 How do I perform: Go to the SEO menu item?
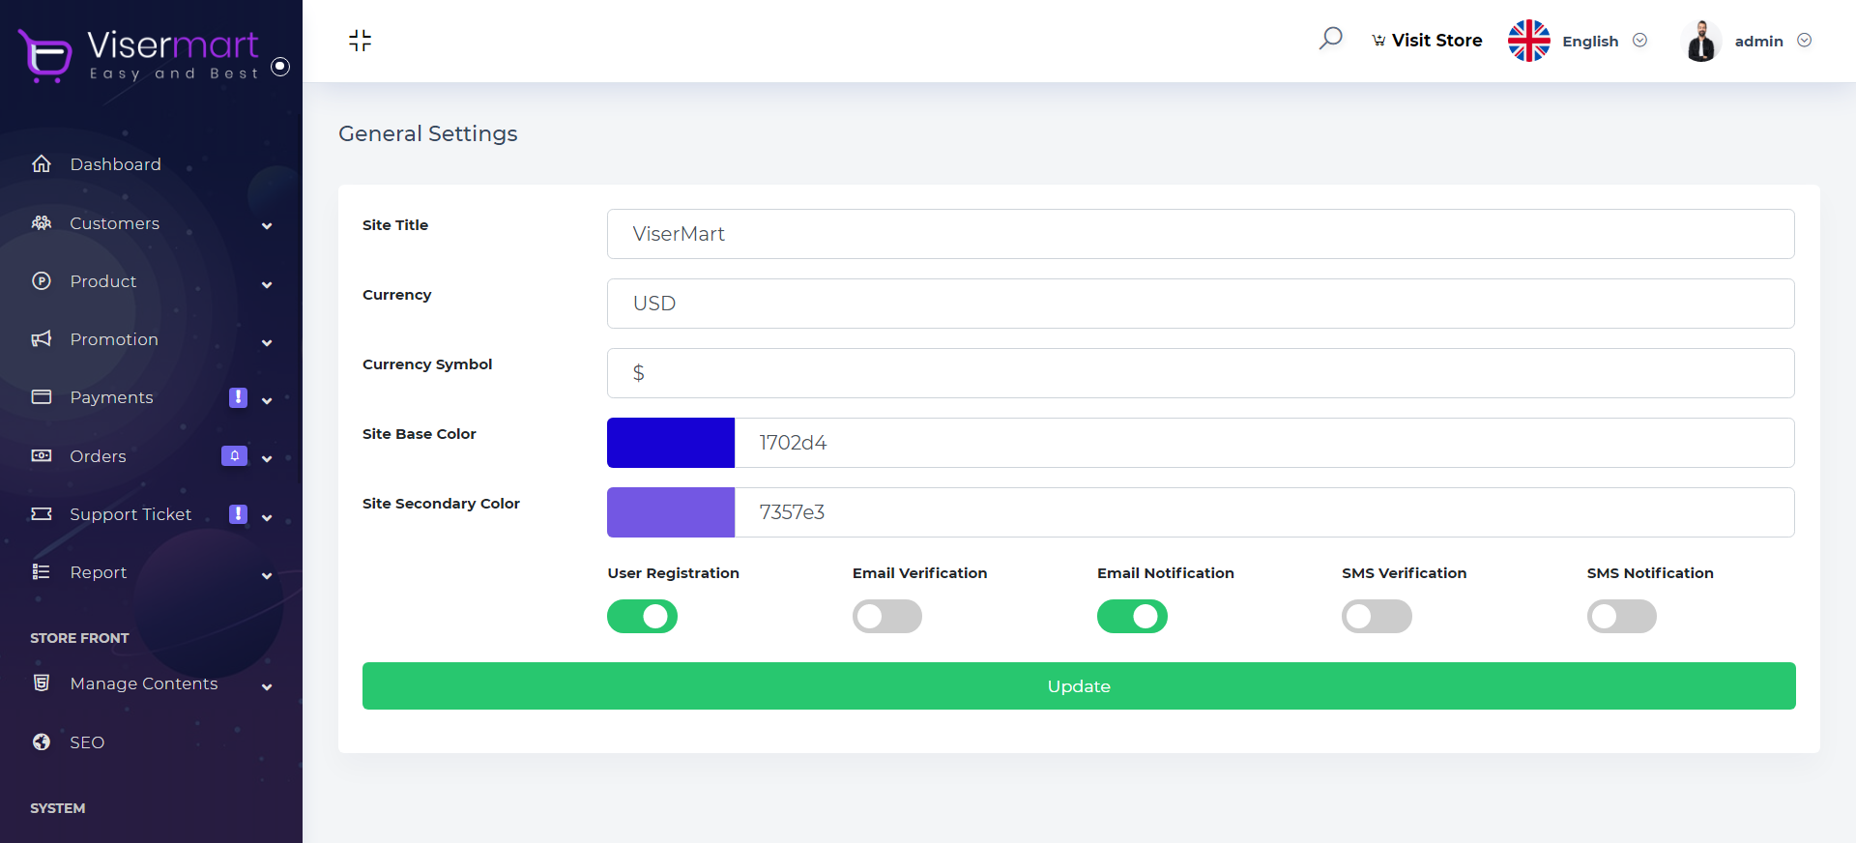coord(86,742)
